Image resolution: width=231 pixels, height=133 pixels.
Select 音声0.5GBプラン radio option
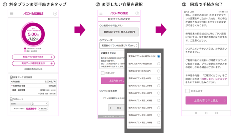pos(159,63)
